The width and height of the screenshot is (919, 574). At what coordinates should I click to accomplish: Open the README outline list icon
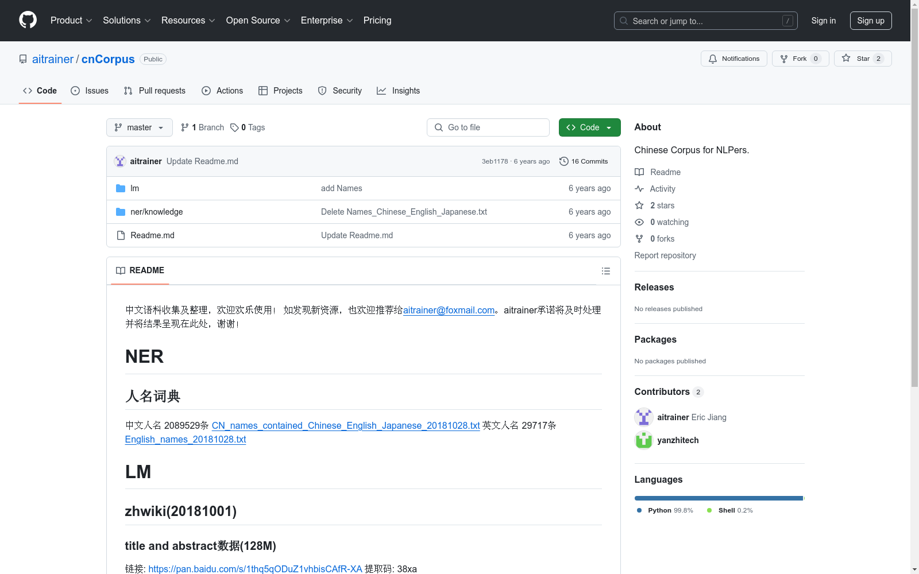click(x=605, y=271)
